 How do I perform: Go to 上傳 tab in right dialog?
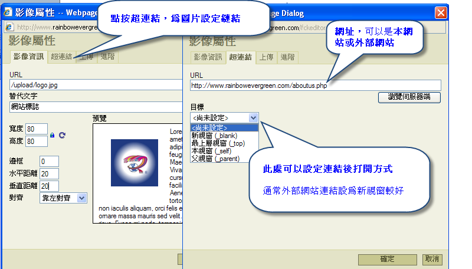point(267,57)
